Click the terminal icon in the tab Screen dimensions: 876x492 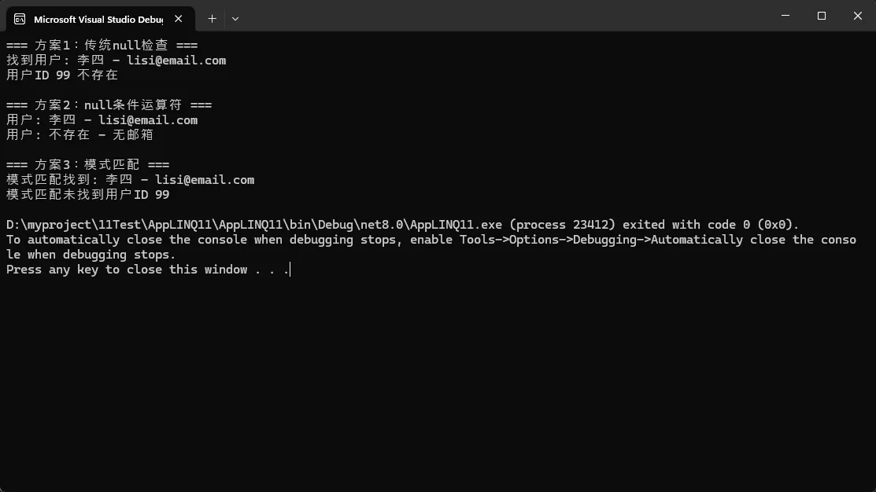coord(20,18)
